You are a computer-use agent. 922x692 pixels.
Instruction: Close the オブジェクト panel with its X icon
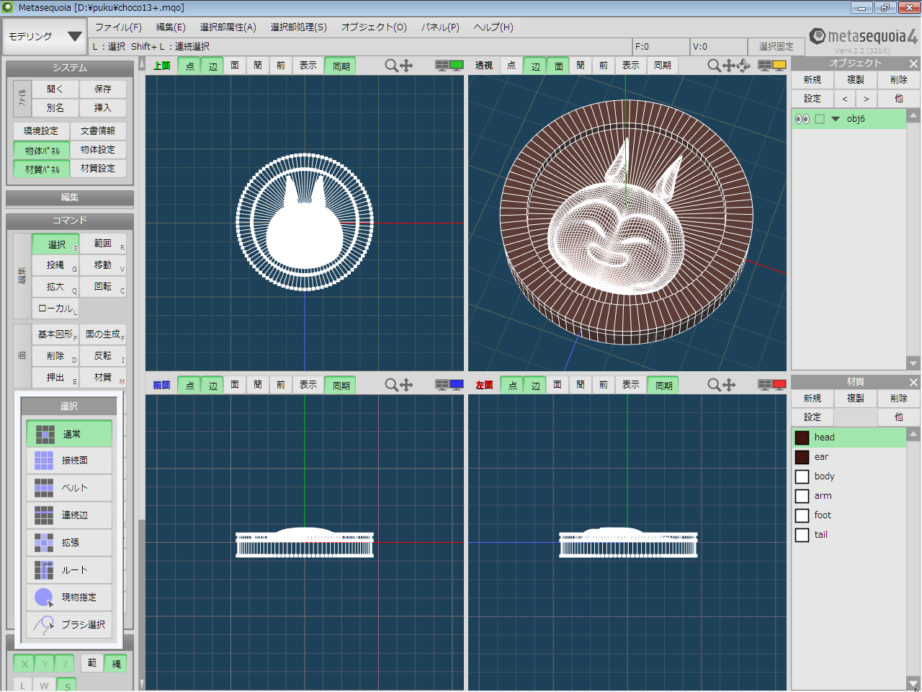click(x=913, y=63)
